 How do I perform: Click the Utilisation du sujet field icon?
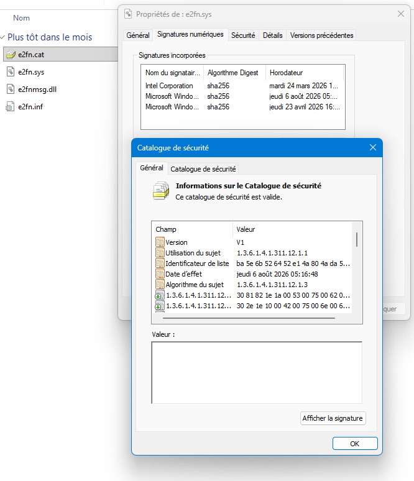(x=160, y=253)
